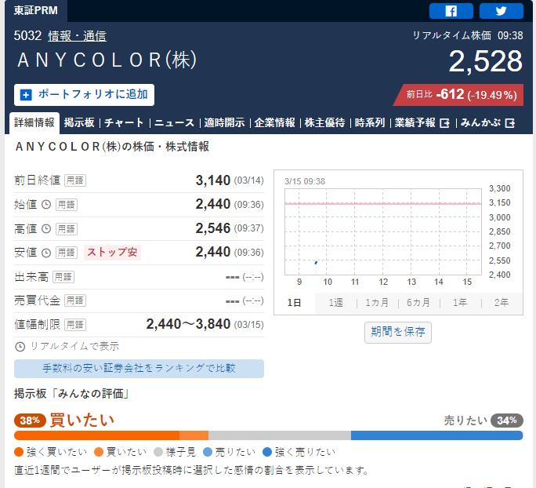The width and height of the screenshot is (536, 488).
Task: Open the 情報・通信 sector link
Action: point(78,35)
